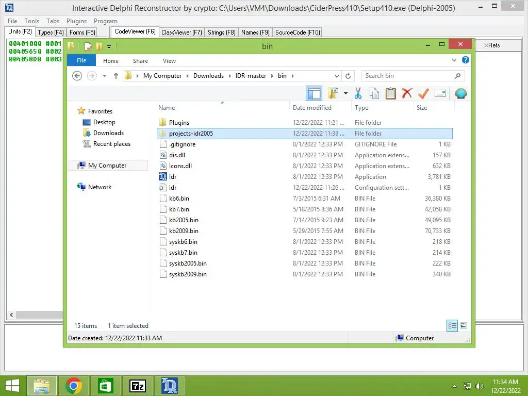Open the Tools menu in IDR window

coord(31,21)
